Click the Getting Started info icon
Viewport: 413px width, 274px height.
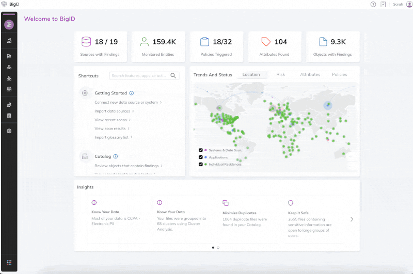click(x=132, y=93)
